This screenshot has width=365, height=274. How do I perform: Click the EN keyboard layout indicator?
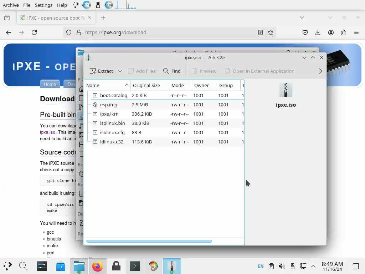[x=261, y=266]
